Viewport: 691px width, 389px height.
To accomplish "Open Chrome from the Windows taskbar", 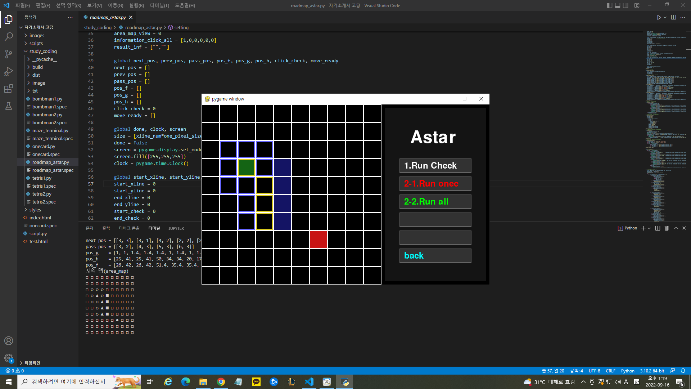I will tap(221, 382).
